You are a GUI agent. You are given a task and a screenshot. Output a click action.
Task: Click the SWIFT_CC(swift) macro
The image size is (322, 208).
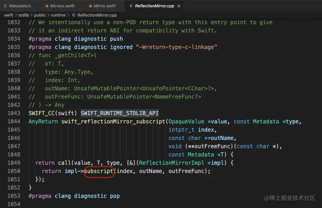point(53,113)
